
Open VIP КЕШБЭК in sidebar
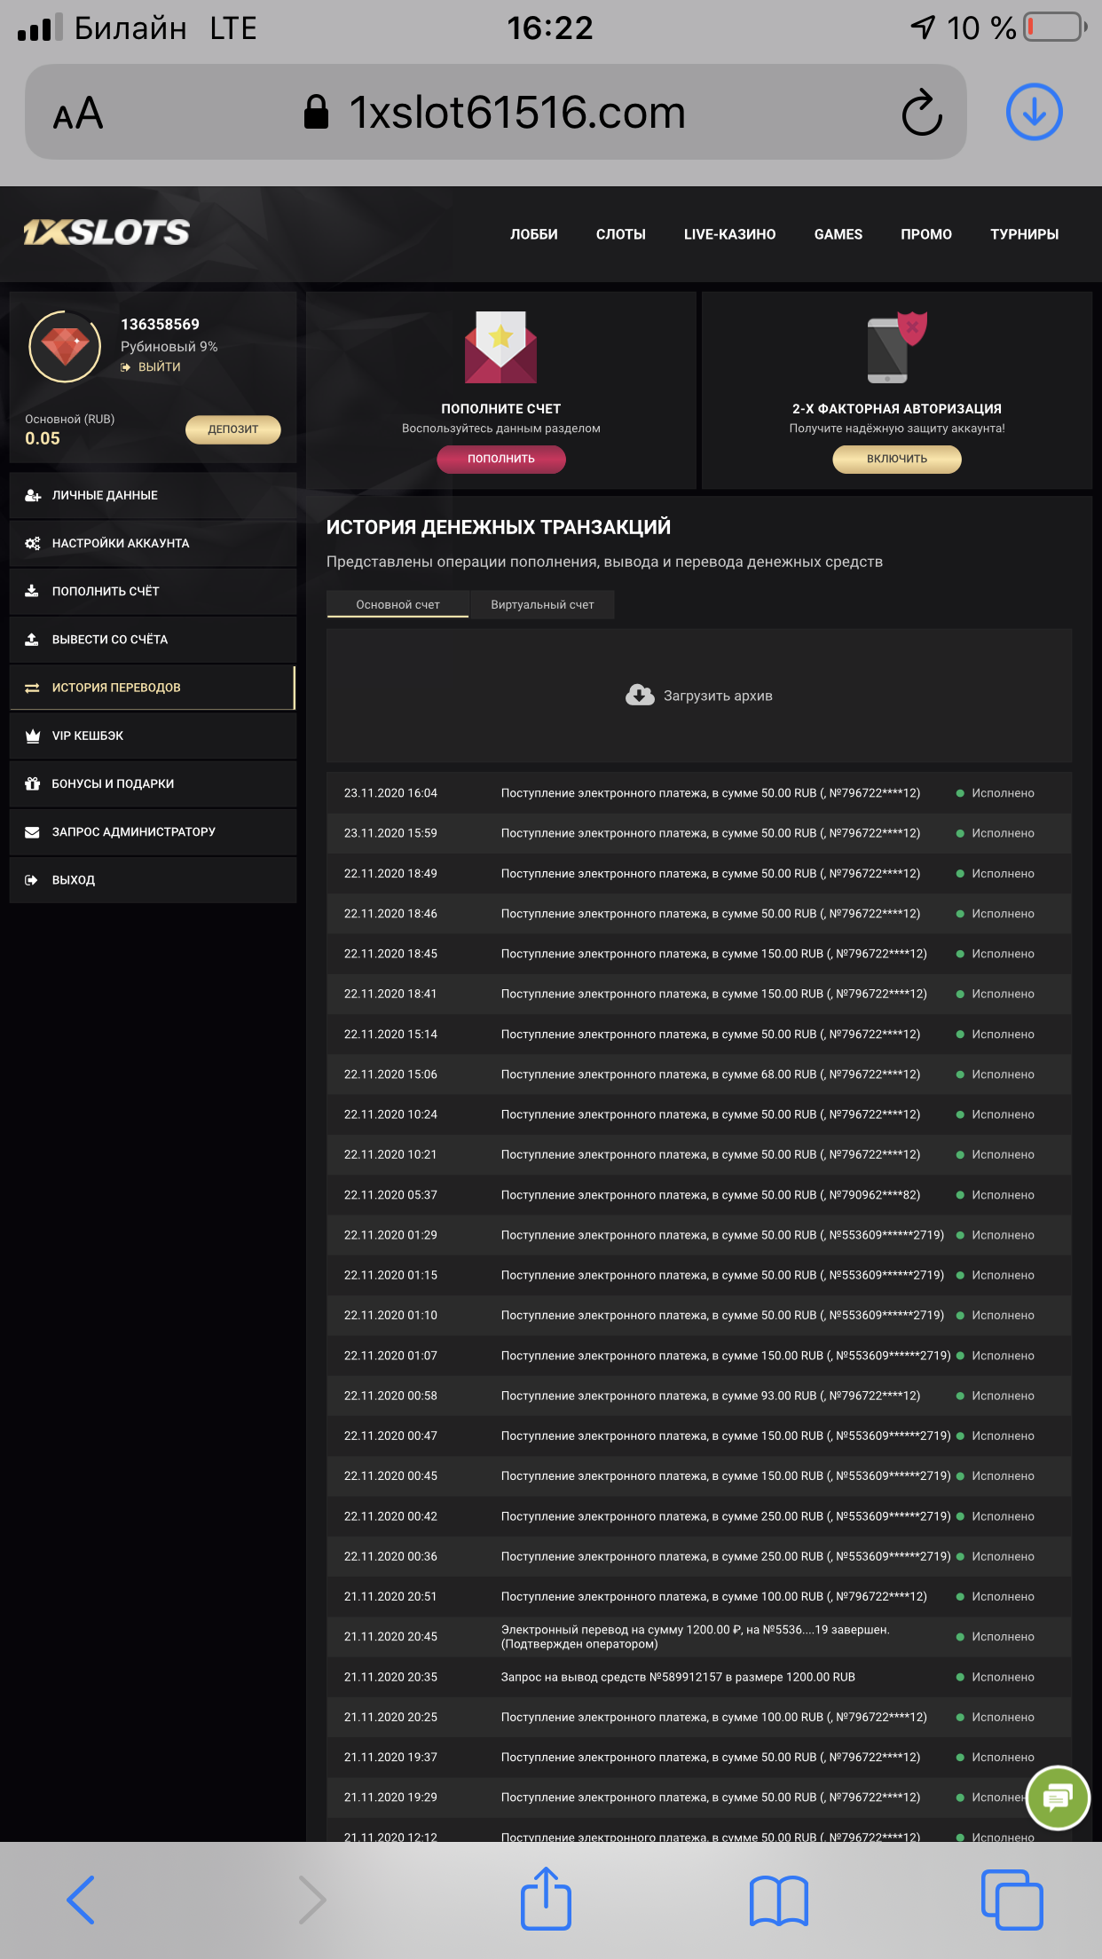pyautogui.click(x=153, y=736)
